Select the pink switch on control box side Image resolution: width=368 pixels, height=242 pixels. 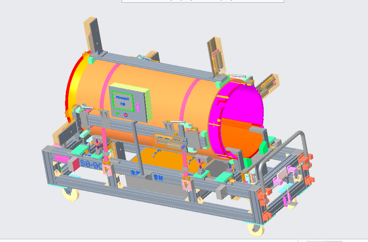tap(138, 107)
